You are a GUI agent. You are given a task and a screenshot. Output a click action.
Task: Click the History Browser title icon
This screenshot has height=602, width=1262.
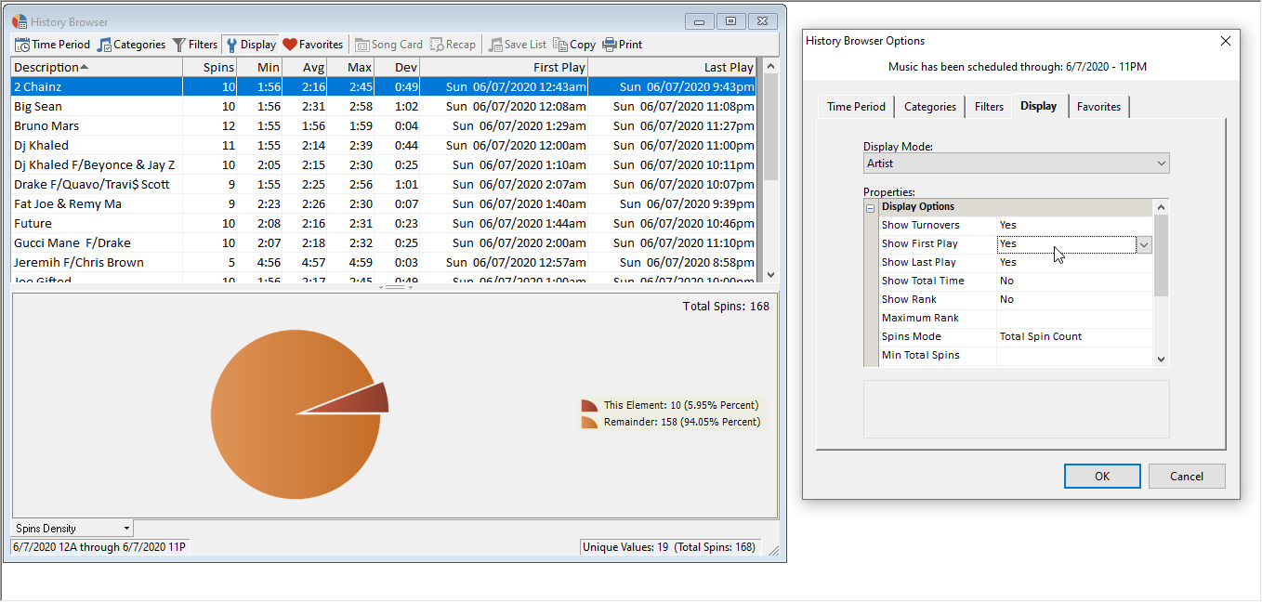[20, 21]
